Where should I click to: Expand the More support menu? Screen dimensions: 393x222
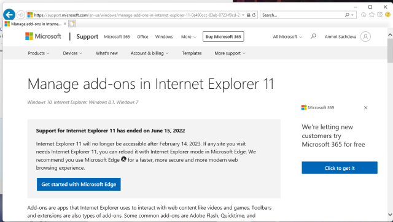230,53
